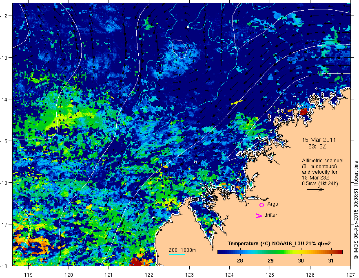
Task: Click the longitude label 120
Action: coord(69,275)
